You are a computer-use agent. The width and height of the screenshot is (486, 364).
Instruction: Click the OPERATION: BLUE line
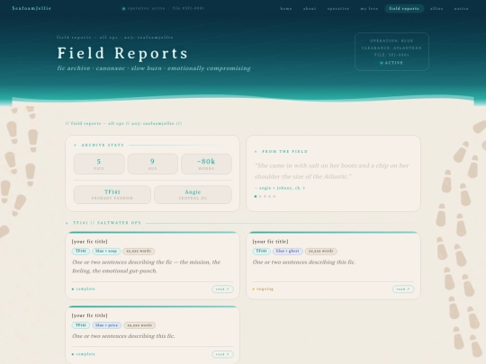tap(391, 40)
